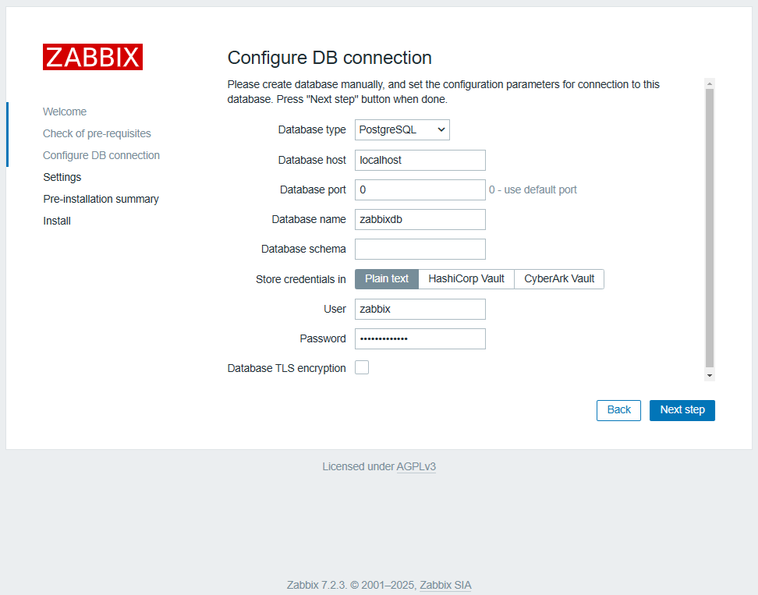Select HashiCorp Vault credential storage
Image resolution: width=758 pixels, height=595 pixels.
coord(466,279)
